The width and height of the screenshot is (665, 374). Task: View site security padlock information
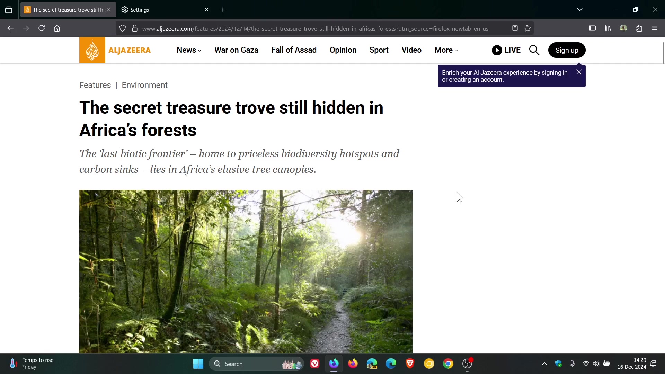point(135,28)
